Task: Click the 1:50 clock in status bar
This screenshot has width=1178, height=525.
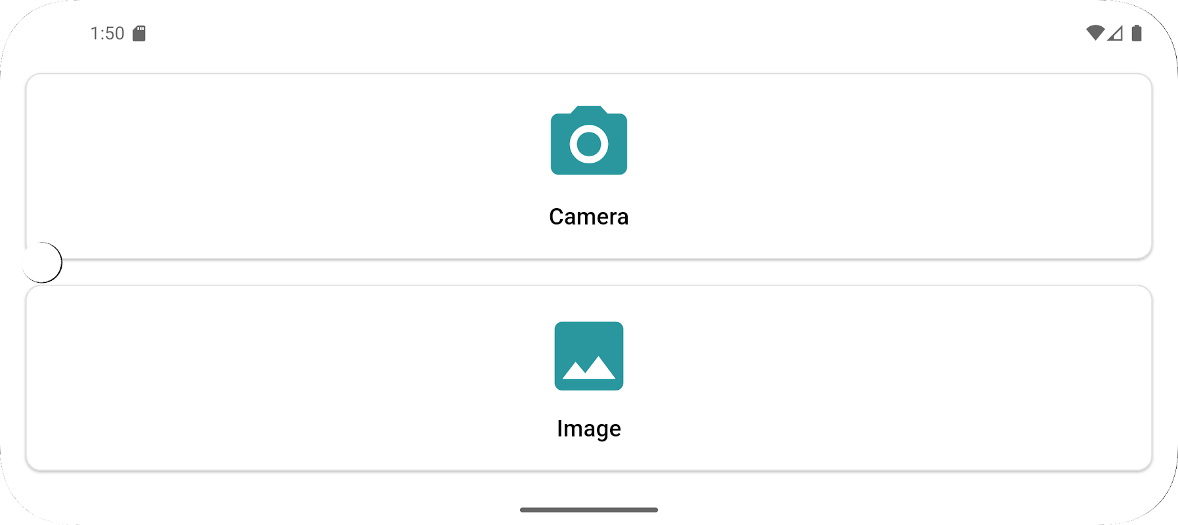Action: [x=107, y=33]
